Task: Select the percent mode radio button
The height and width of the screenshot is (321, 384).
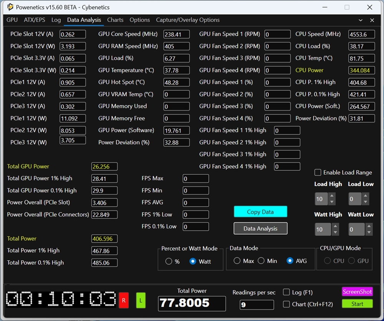Action: (169, 261)
